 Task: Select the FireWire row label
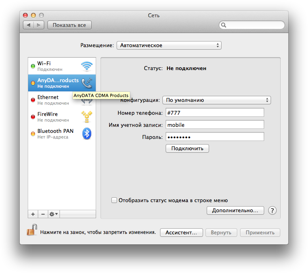click(x=47, y=114)
